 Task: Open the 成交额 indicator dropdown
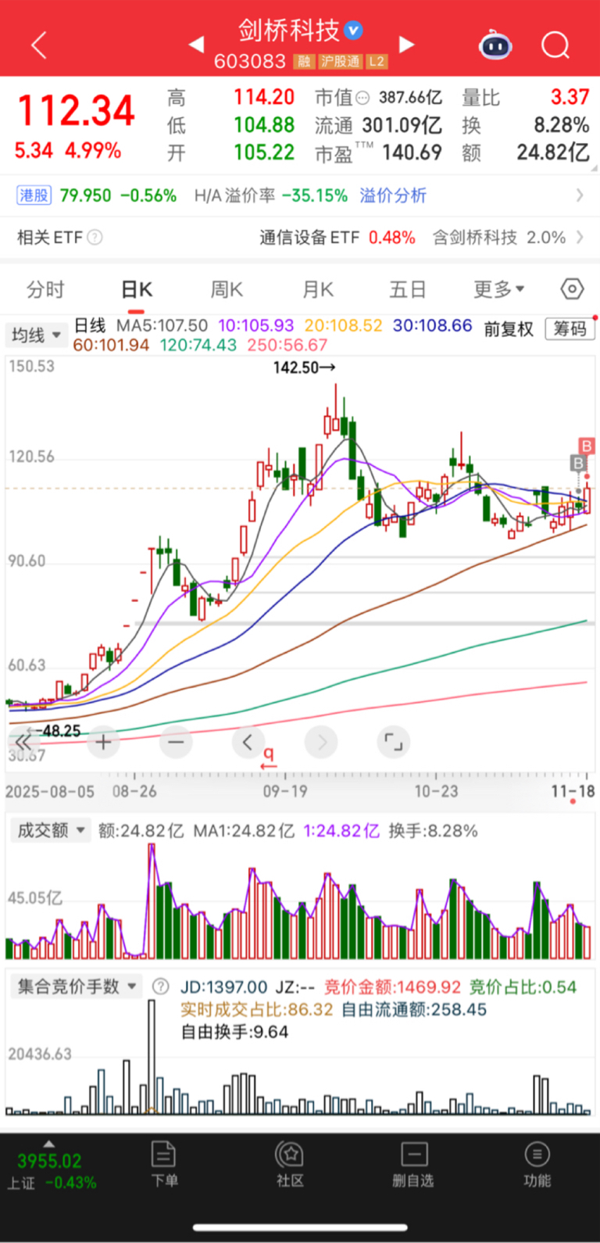point(50,830)
